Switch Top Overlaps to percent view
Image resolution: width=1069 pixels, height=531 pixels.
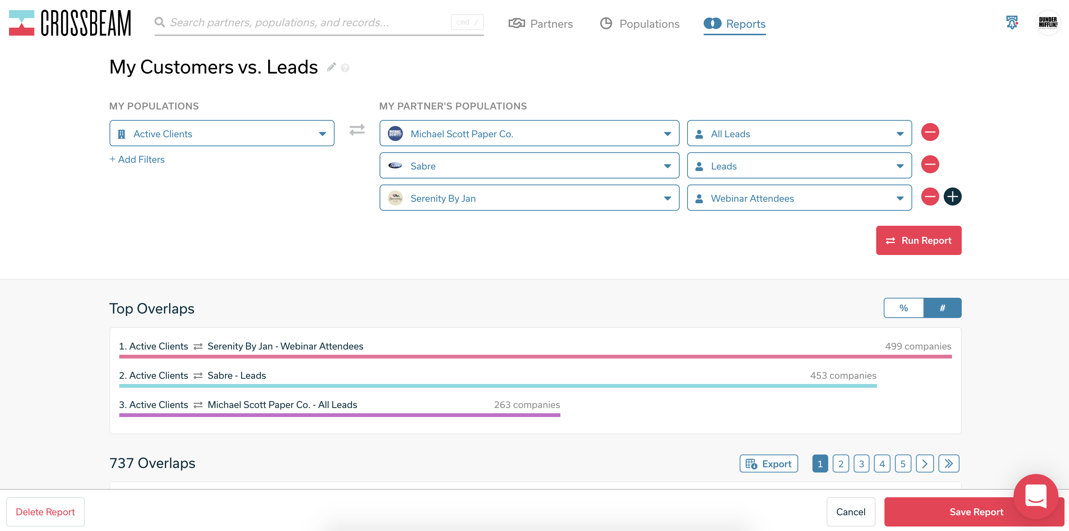click(x=904, y=308)
